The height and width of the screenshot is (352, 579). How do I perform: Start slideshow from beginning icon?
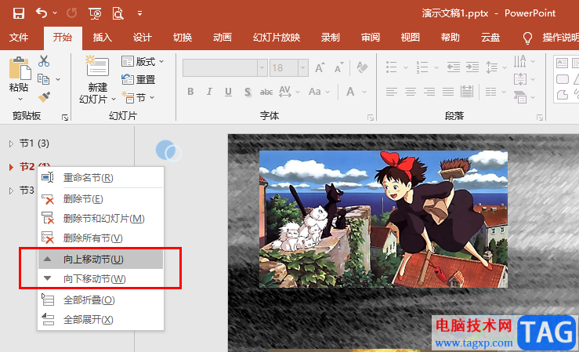[x=95, y=13]
